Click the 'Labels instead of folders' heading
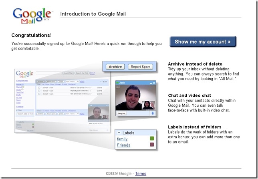Image resolution: width=258 pixels, height=179 pixels. coord(194,127)
